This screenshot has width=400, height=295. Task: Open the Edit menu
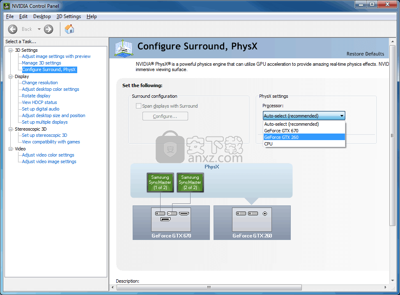(23, 16)
